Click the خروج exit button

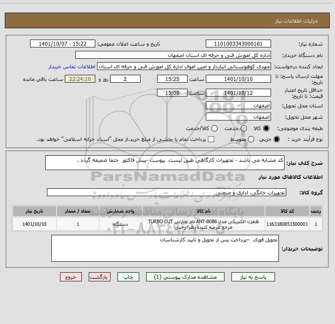(71, 277)
